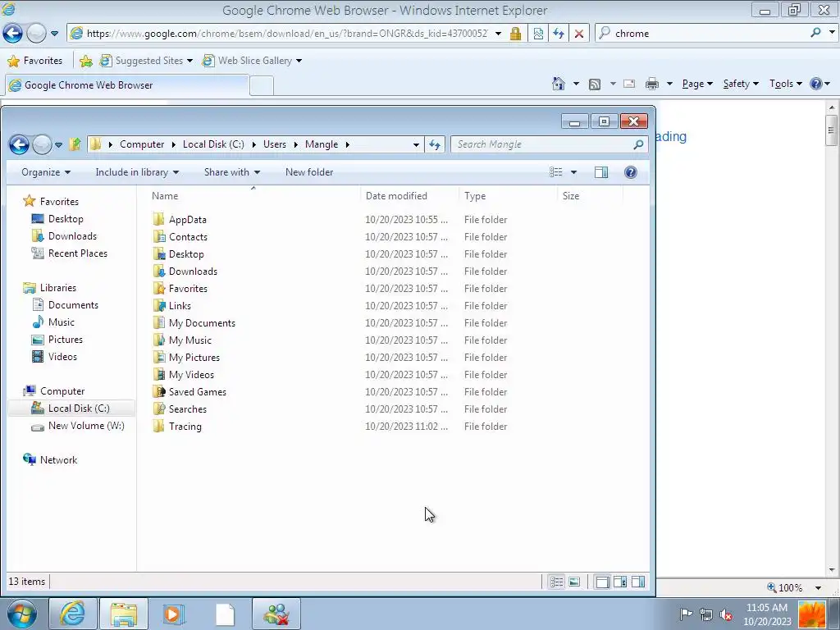This screenshot has width=840, height=630.
Task: Select Downloads in Favorites navigation pane
Action: coord(72,236)
